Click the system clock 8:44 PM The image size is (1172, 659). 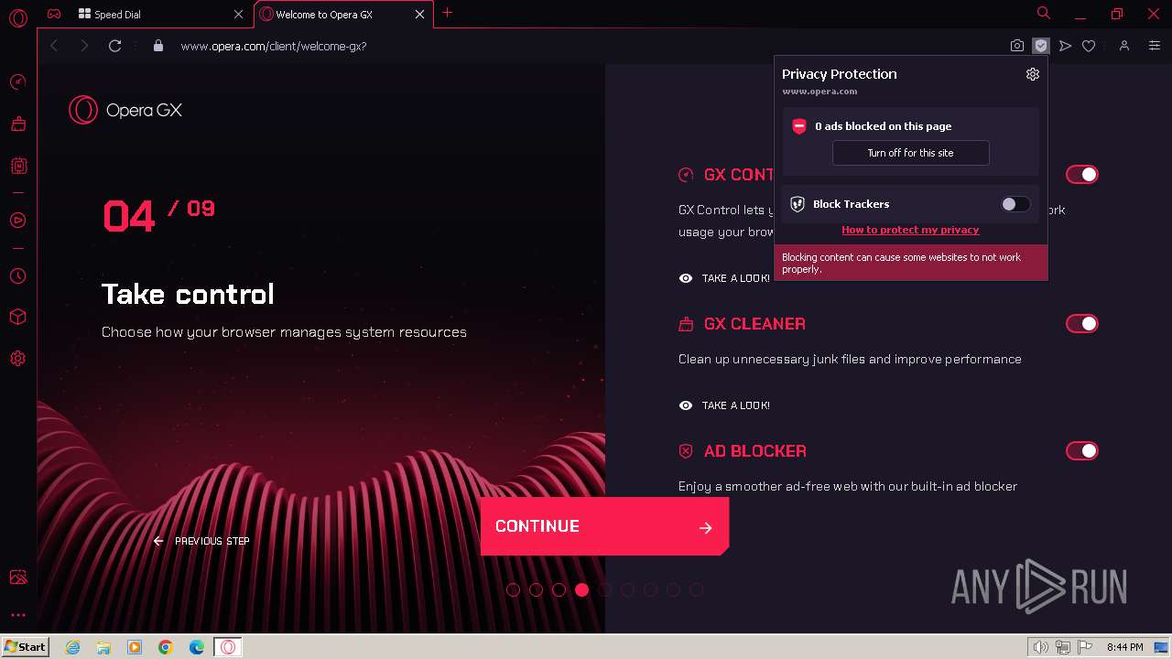(1124, 647)
